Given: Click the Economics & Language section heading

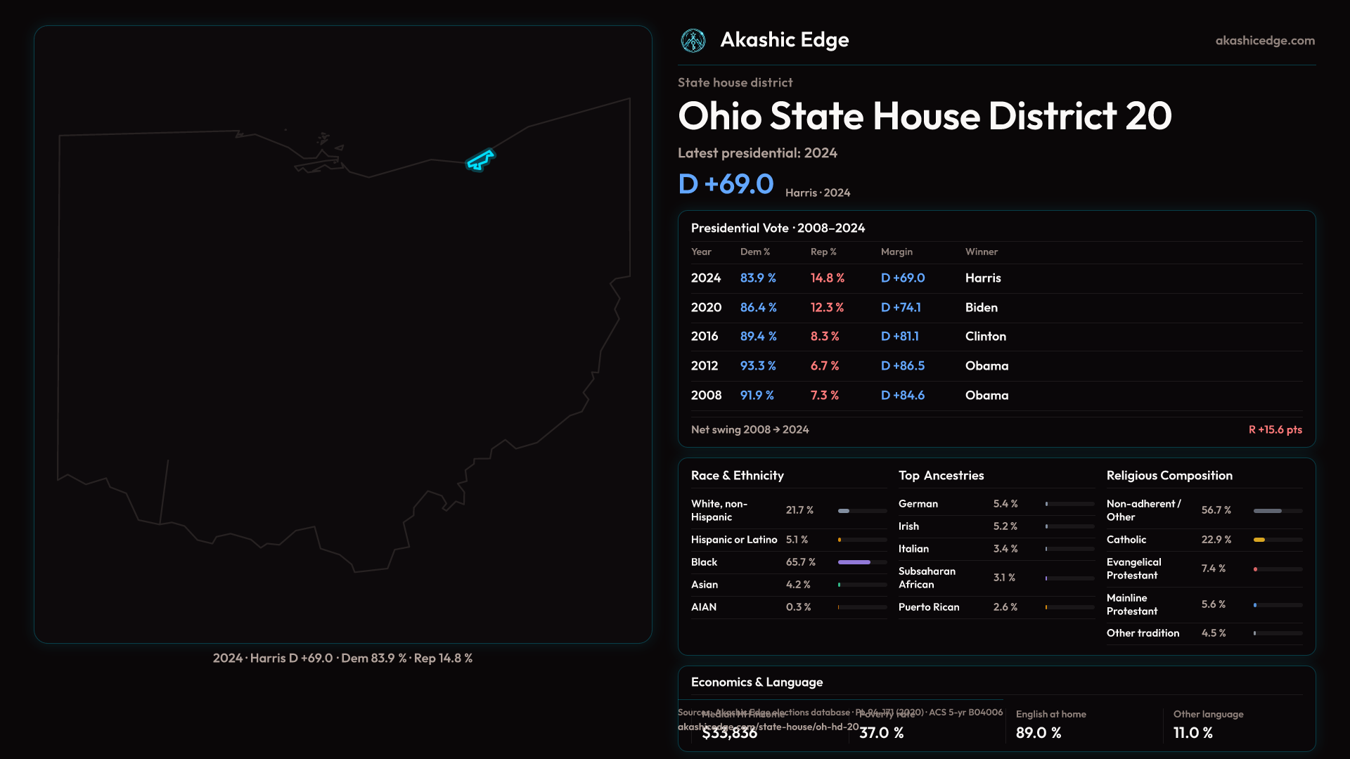Looking at the screenshot, I should pos(757,682).
